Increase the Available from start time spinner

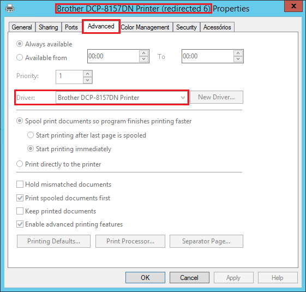point(144,53)
